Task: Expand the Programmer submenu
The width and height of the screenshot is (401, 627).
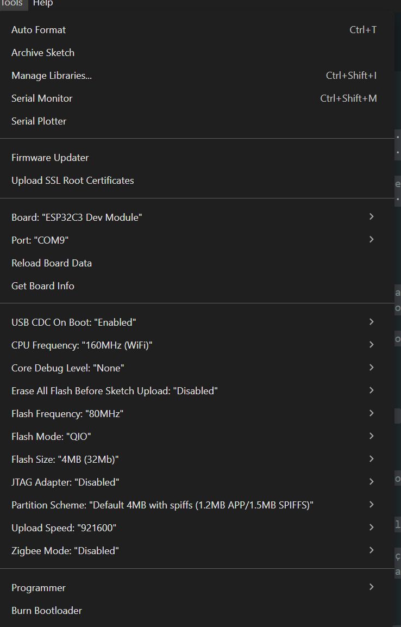Action: click(39, 588)
